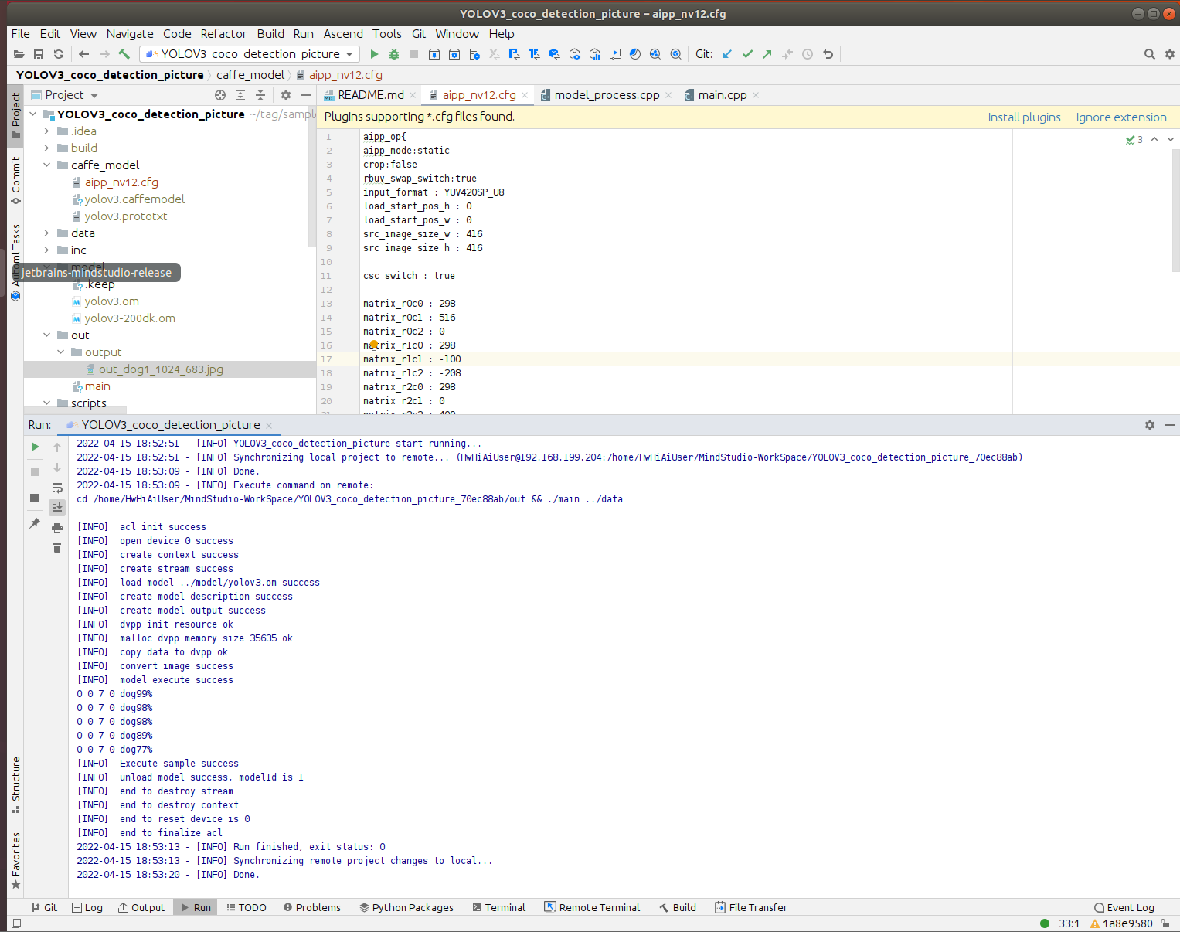Clear run console with trash icon

[x=57, y=548]
